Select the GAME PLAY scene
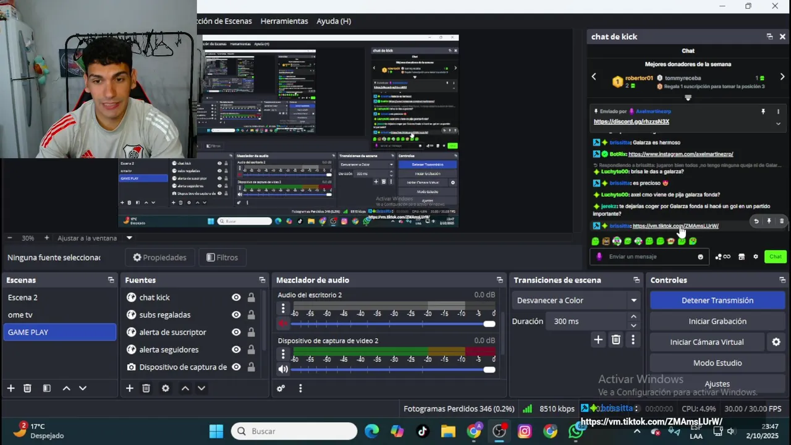 [x=59, y=332]
